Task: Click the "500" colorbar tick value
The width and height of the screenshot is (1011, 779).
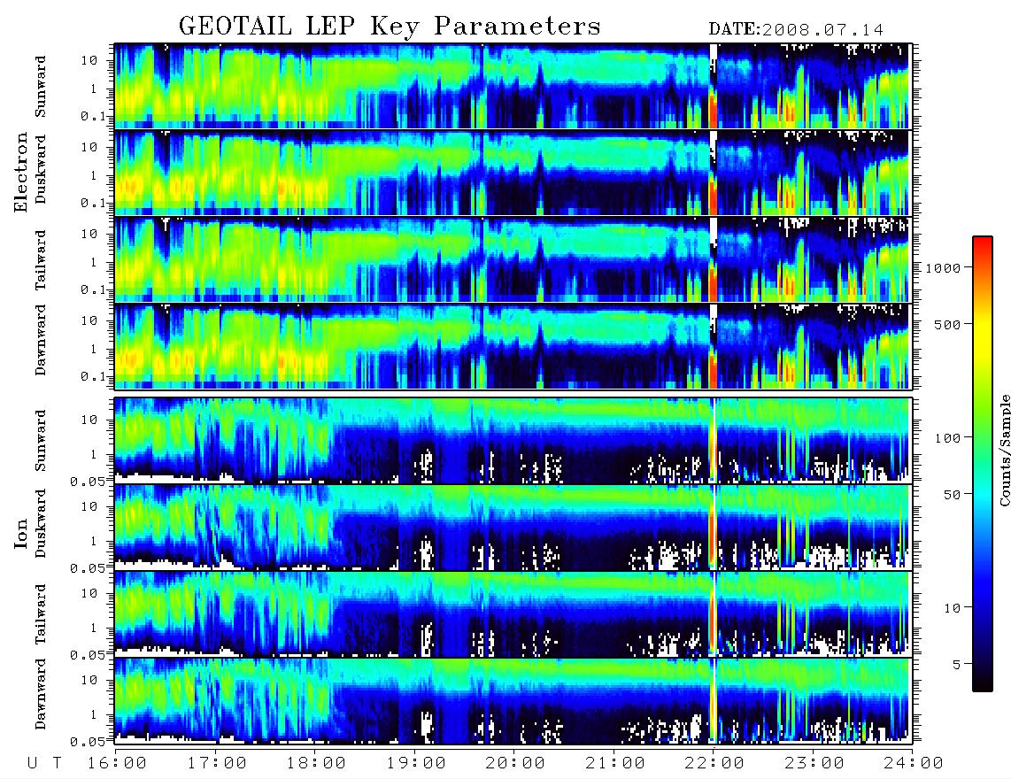Action: pos(948,324)
